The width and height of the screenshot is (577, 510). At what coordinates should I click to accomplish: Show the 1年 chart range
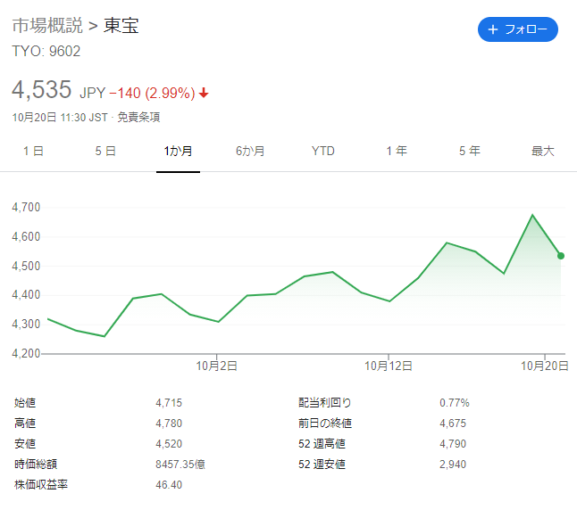coord(397,151)
